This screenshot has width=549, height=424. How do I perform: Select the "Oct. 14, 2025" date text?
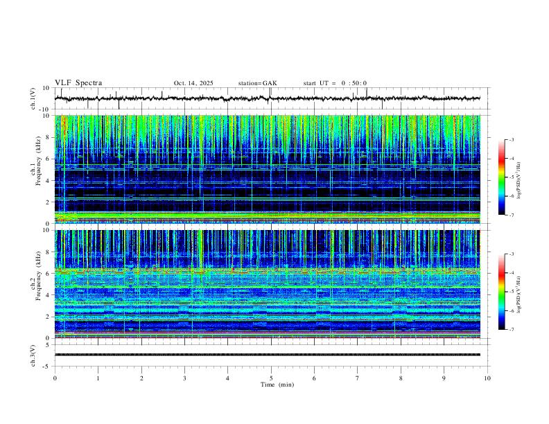click(x=193, y=83)
